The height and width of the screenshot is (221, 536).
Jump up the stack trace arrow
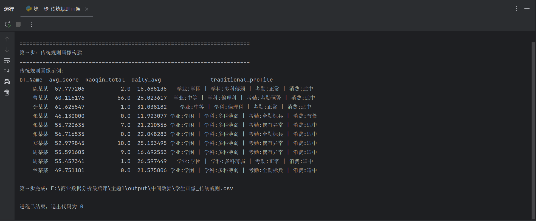point(7,39)
